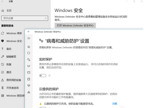Click the 开发者选项 tools icon

coord(3,88)
